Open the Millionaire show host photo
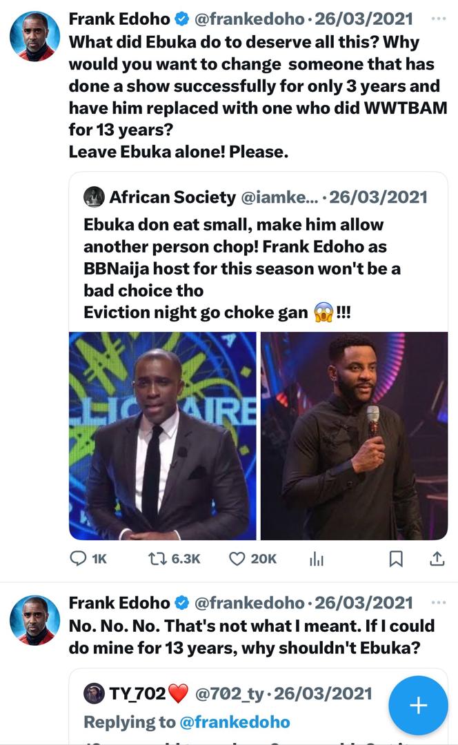Screen dimensions: 458x745 click(x=163, y=435)
